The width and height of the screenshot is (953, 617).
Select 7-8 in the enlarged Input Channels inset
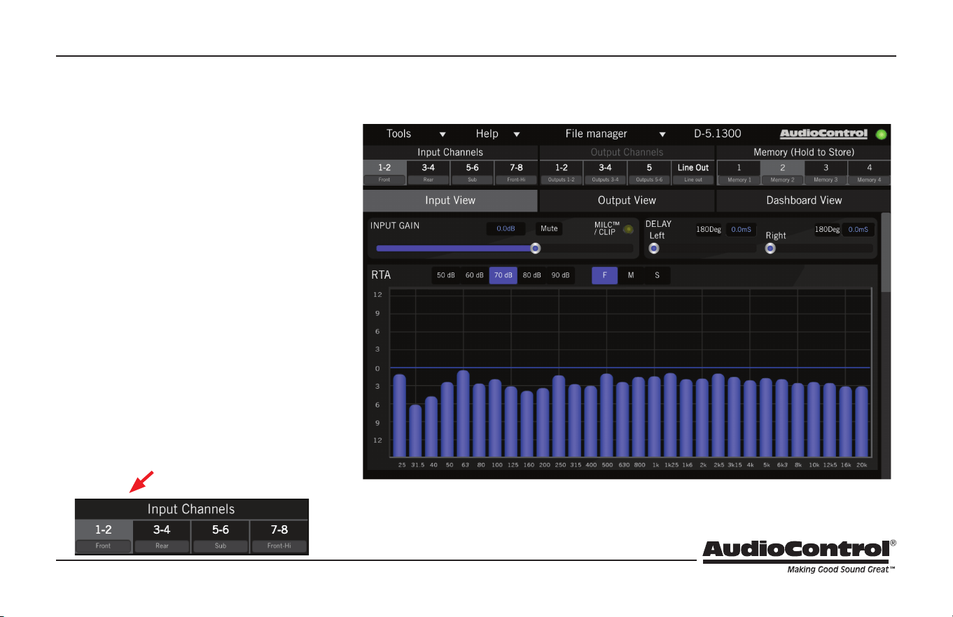[x=279, y=529]
